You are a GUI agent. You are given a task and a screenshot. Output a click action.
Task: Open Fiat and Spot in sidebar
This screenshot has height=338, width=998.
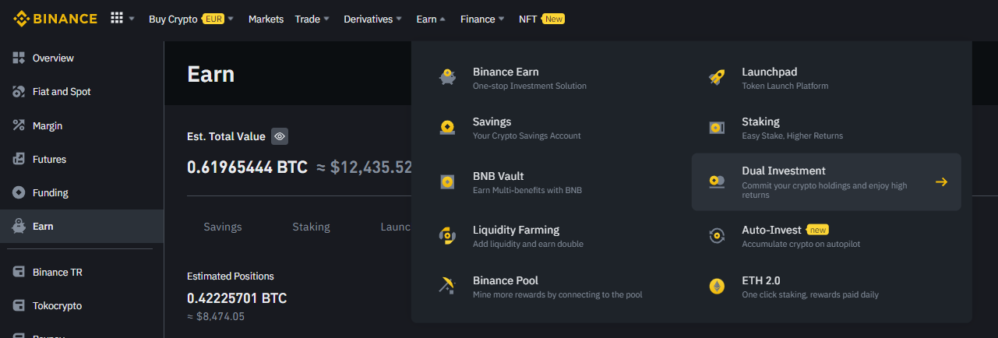(x=61, y=92)
